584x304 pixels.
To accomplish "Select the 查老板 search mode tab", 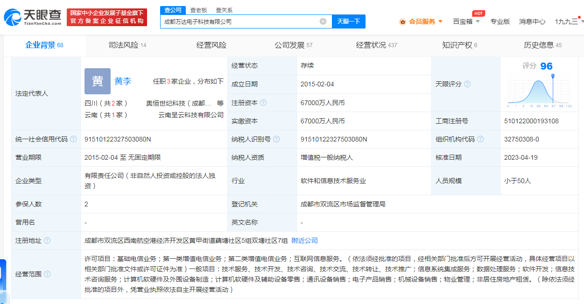I will coord(198,10).
